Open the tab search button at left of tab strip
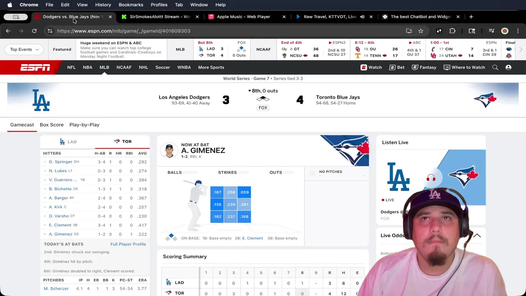Image resolution: width=526 pixels, height=296 pixels. click(16, 17)
